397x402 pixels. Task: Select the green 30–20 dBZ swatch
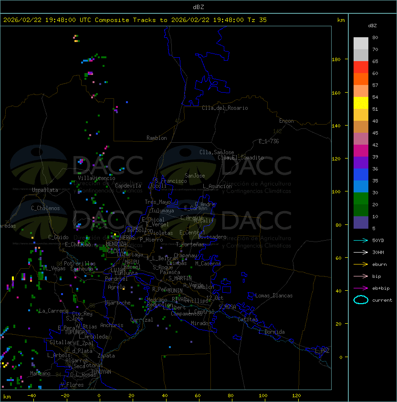(x=361, y=199)
